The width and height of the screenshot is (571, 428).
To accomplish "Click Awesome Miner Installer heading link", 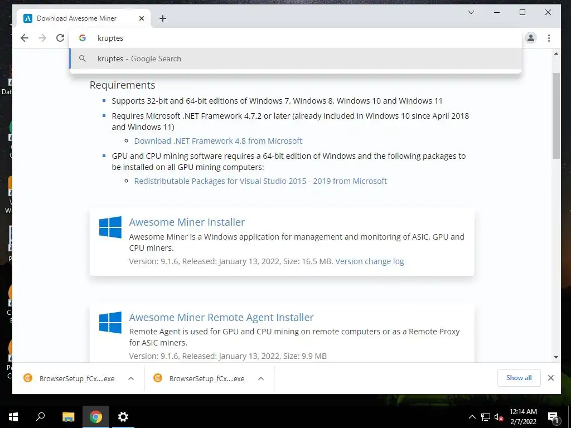I will point(187,222).
